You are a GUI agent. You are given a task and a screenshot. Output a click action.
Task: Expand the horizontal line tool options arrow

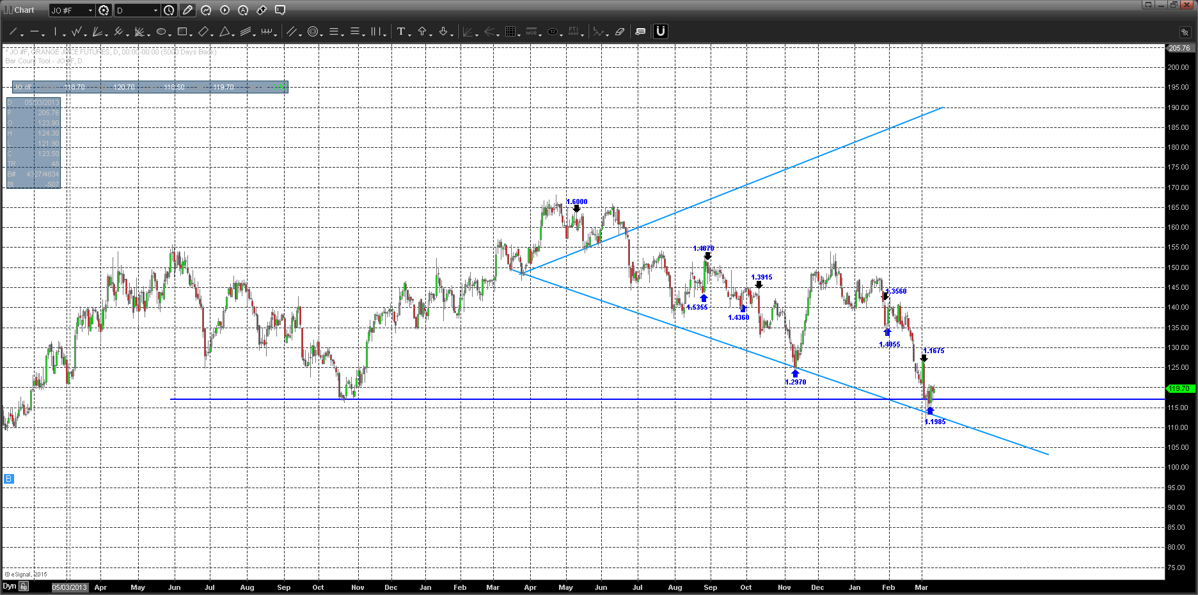click(43, 35)
